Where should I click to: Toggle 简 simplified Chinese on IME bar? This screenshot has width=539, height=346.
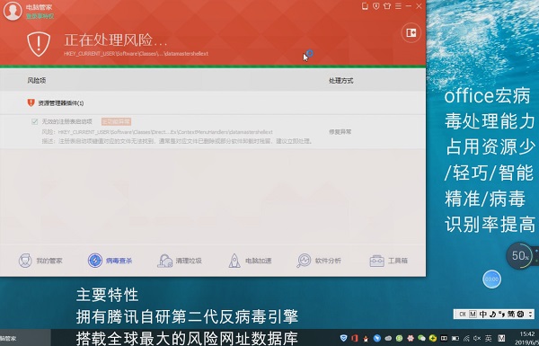tap(511, 314)
